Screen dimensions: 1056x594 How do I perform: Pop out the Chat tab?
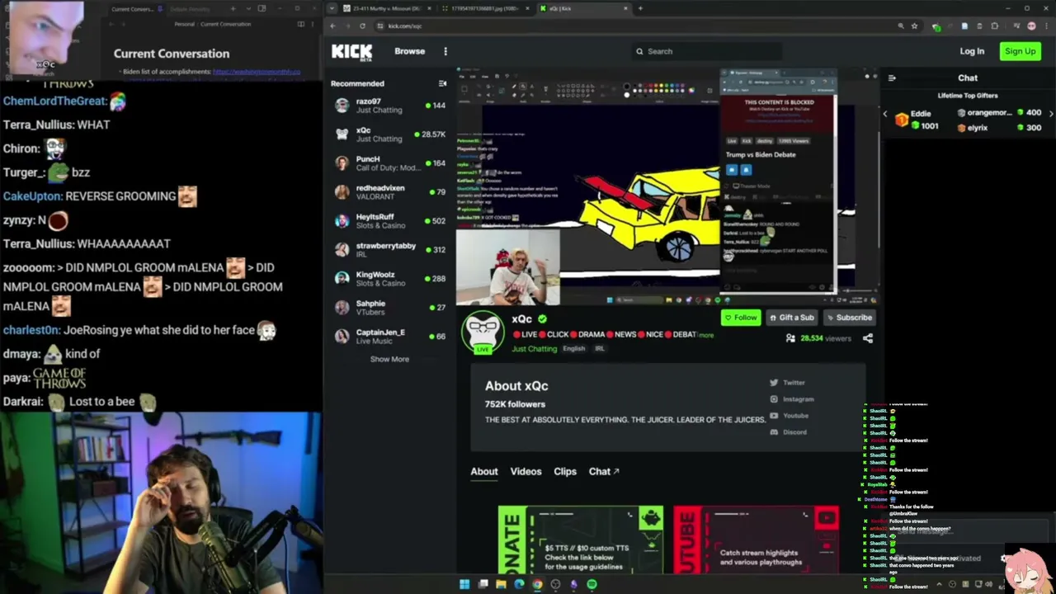coord(604,472)
